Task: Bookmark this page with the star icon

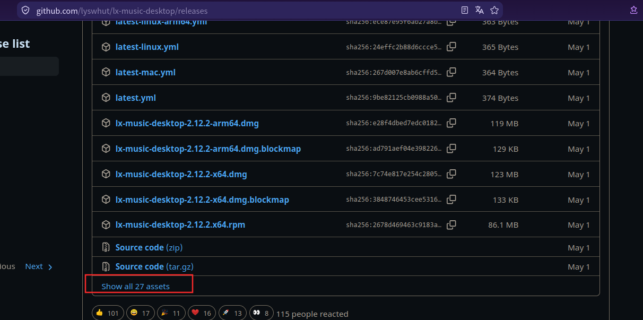Action: point(494,10)
